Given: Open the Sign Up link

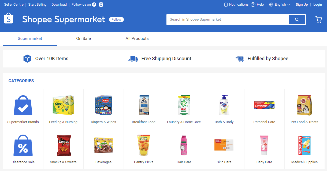Looking at the screenshot, I should pos(302,4).
